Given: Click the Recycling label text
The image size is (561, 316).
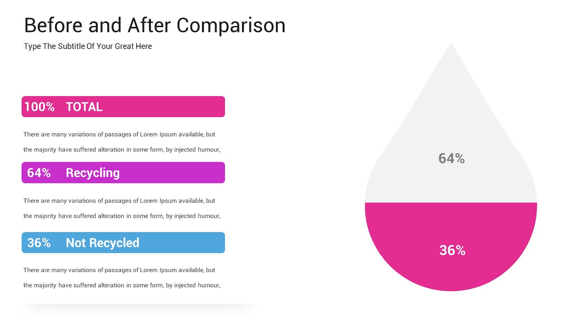Looking at the screenshot, I should click(x=93, y=173).
